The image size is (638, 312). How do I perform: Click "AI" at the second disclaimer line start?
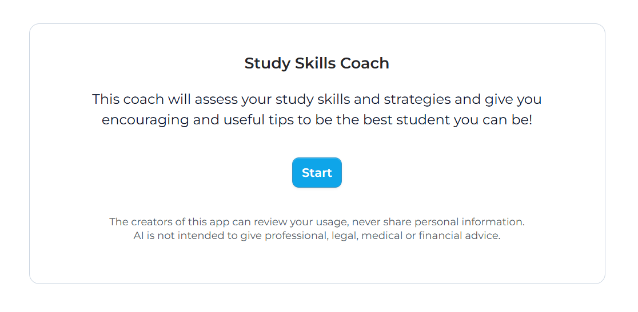coord(138,236)
